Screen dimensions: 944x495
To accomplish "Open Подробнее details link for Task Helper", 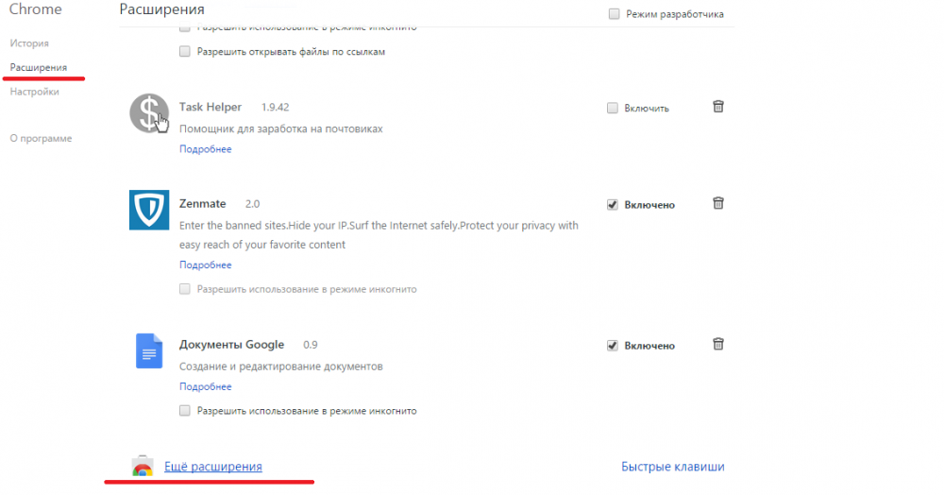I will (x=205, y=148).
